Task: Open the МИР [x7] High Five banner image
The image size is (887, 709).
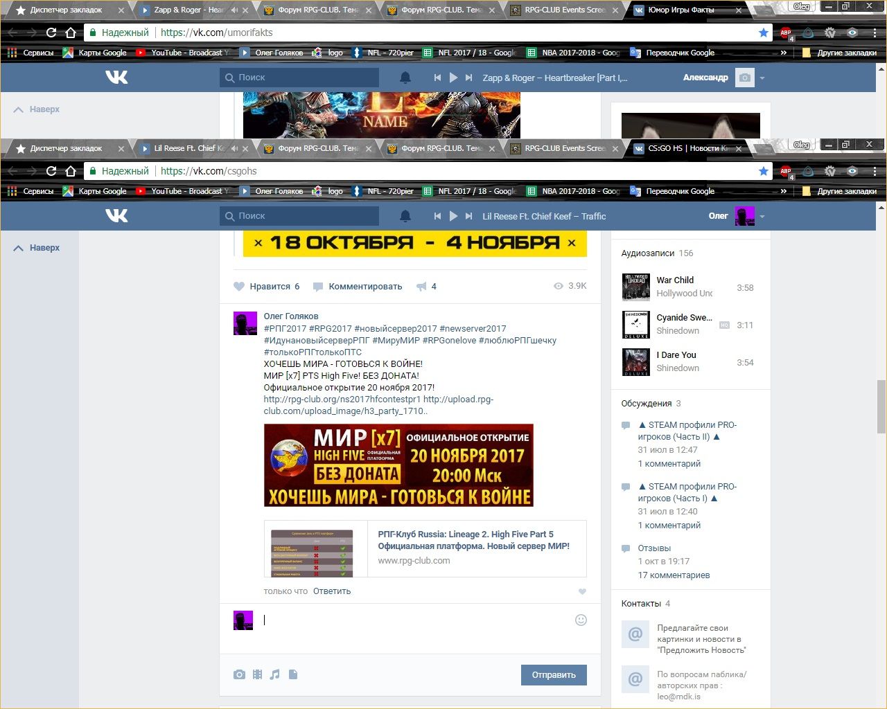Action: tap(398, 465)
